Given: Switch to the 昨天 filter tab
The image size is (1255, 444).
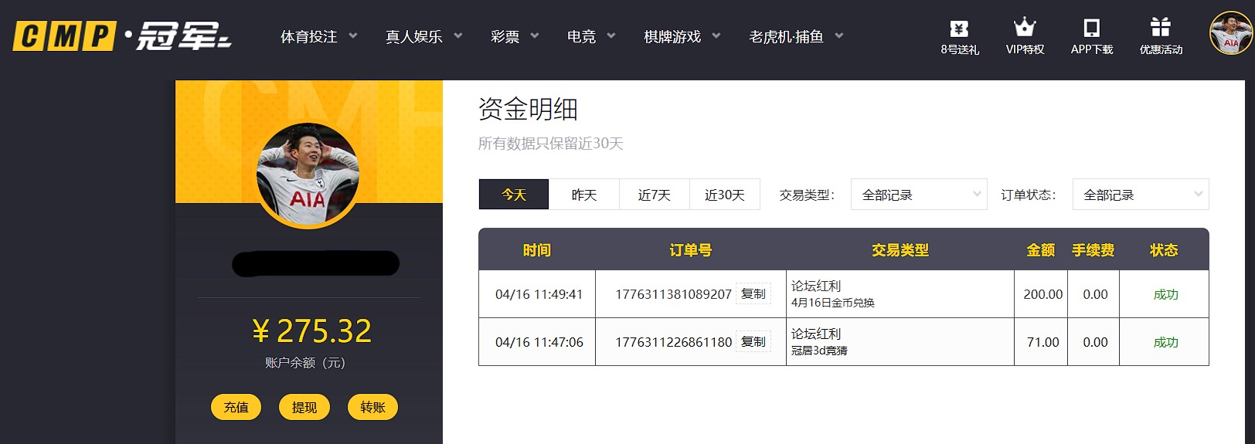Looking at the screenshot, I should (584, 195).
